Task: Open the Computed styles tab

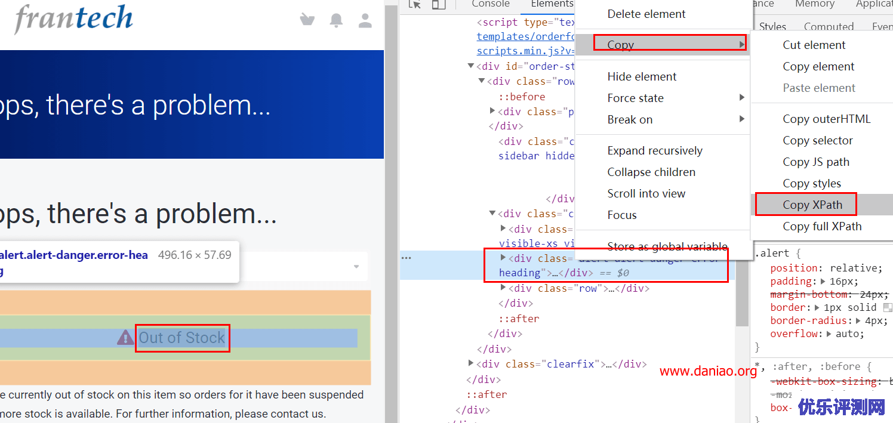Action: click(828, 27)
